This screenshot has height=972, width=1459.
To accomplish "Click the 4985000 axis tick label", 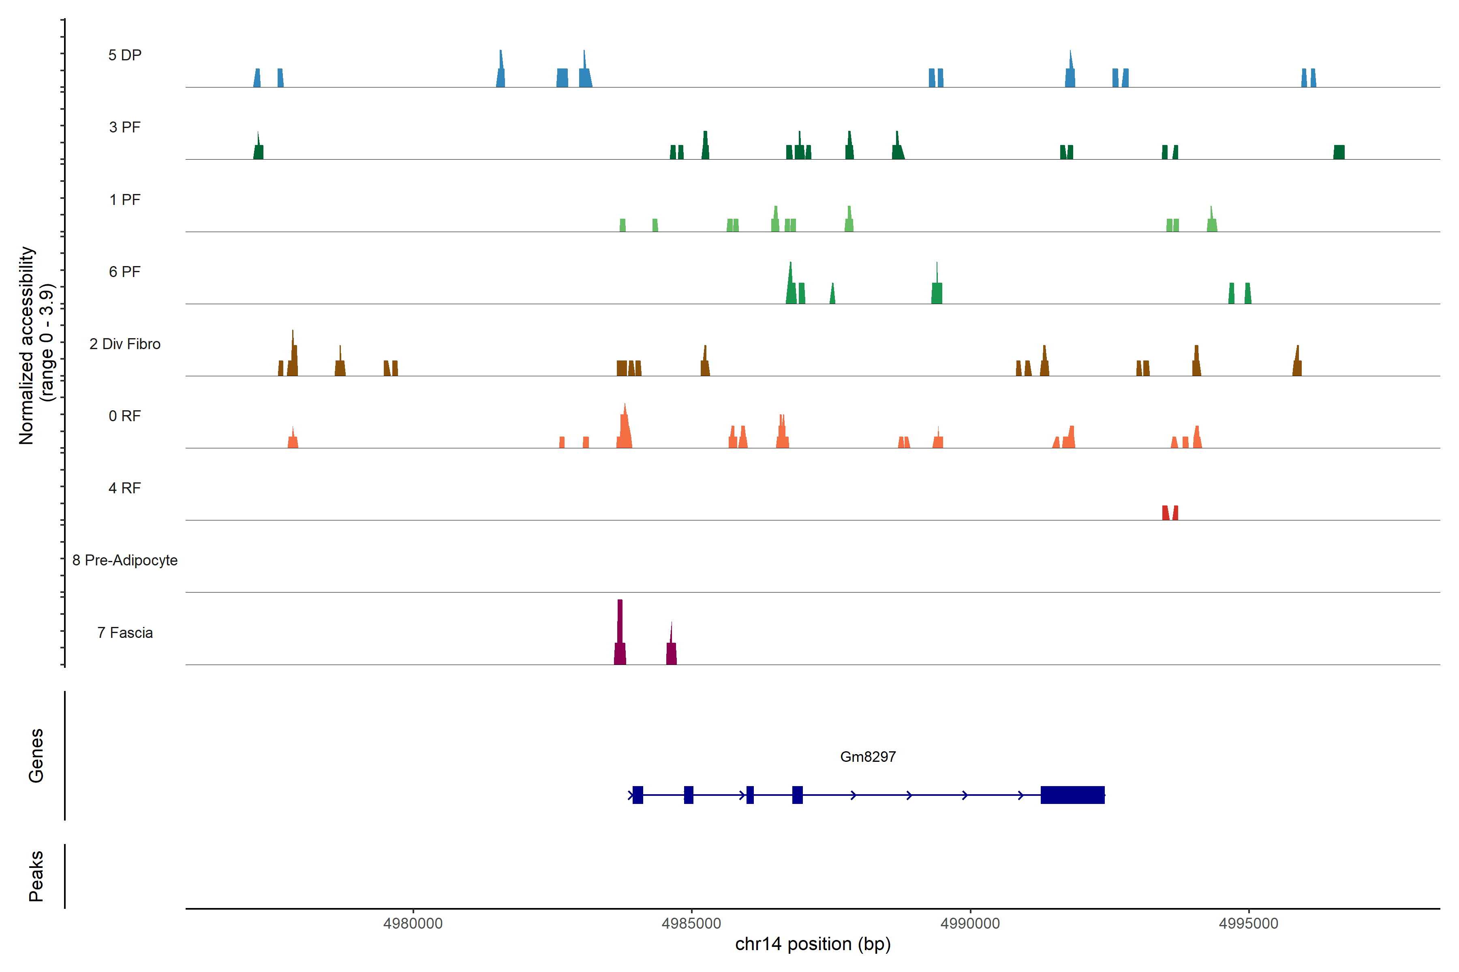I will point(691,923).
